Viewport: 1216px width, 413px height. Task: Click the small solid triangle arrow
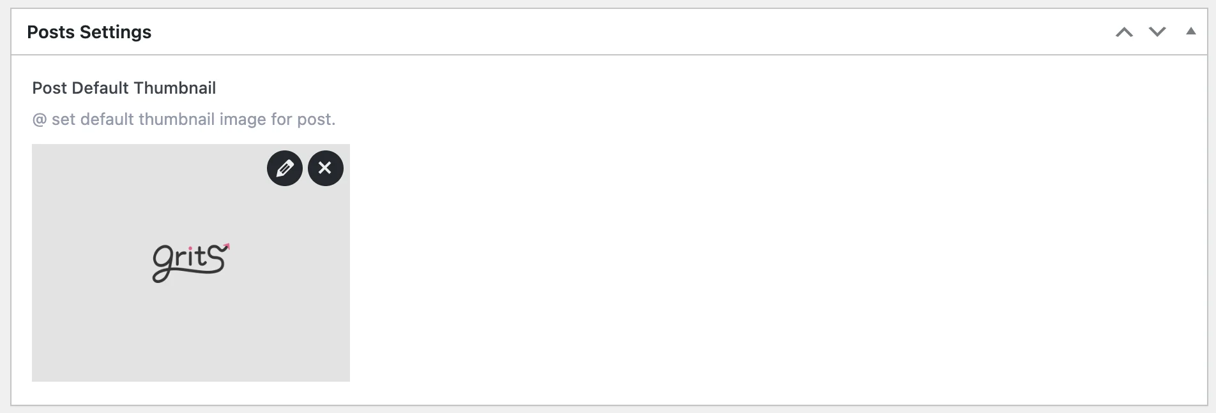[x=1191, y=31]
